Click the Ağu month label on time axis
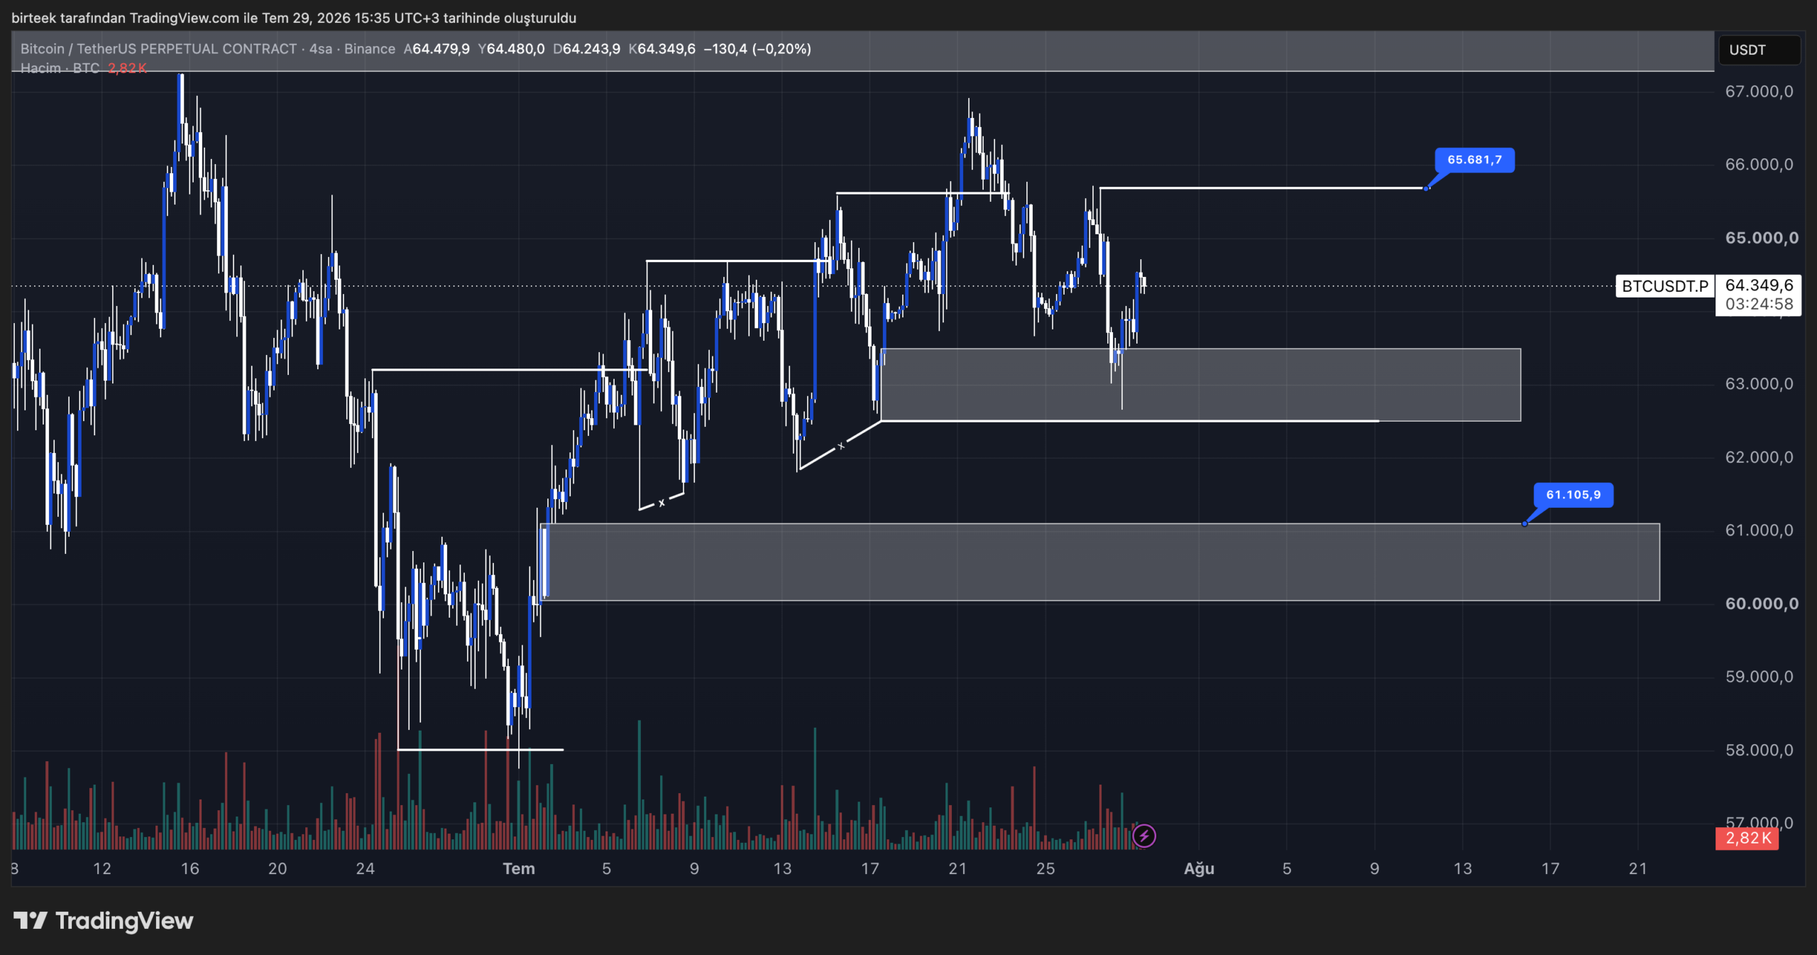This screenshot has width=1817, height=955. click(1199, 868)
